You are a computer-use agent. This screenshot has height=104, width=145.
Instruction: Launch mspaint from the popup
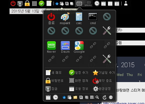click(x=65, y=17)
